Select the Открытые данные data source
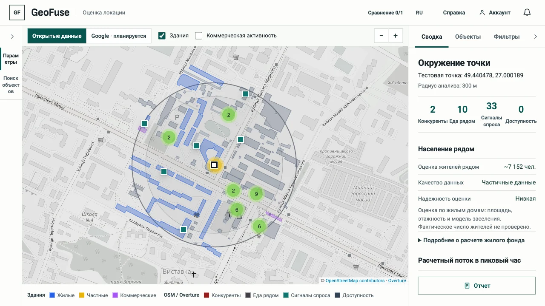This screenshot has height=306, width=545. [x=57, y=36]
